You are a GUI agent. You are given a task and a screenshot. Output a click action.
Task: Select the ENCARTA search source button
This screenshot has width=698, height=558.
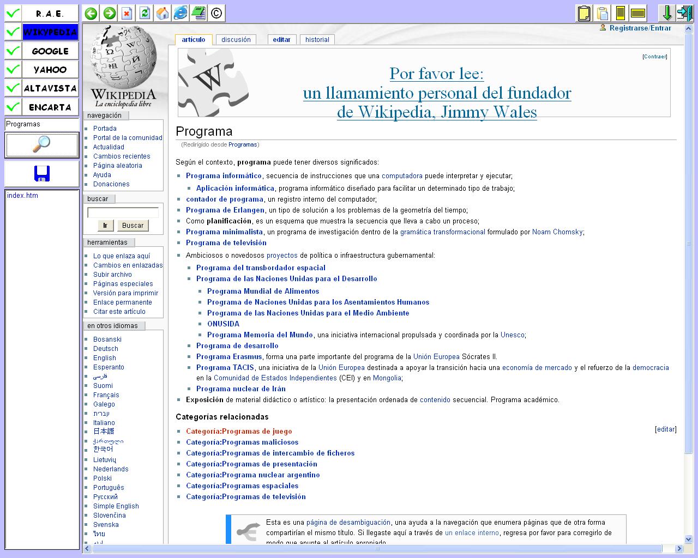tap(50, 107)
